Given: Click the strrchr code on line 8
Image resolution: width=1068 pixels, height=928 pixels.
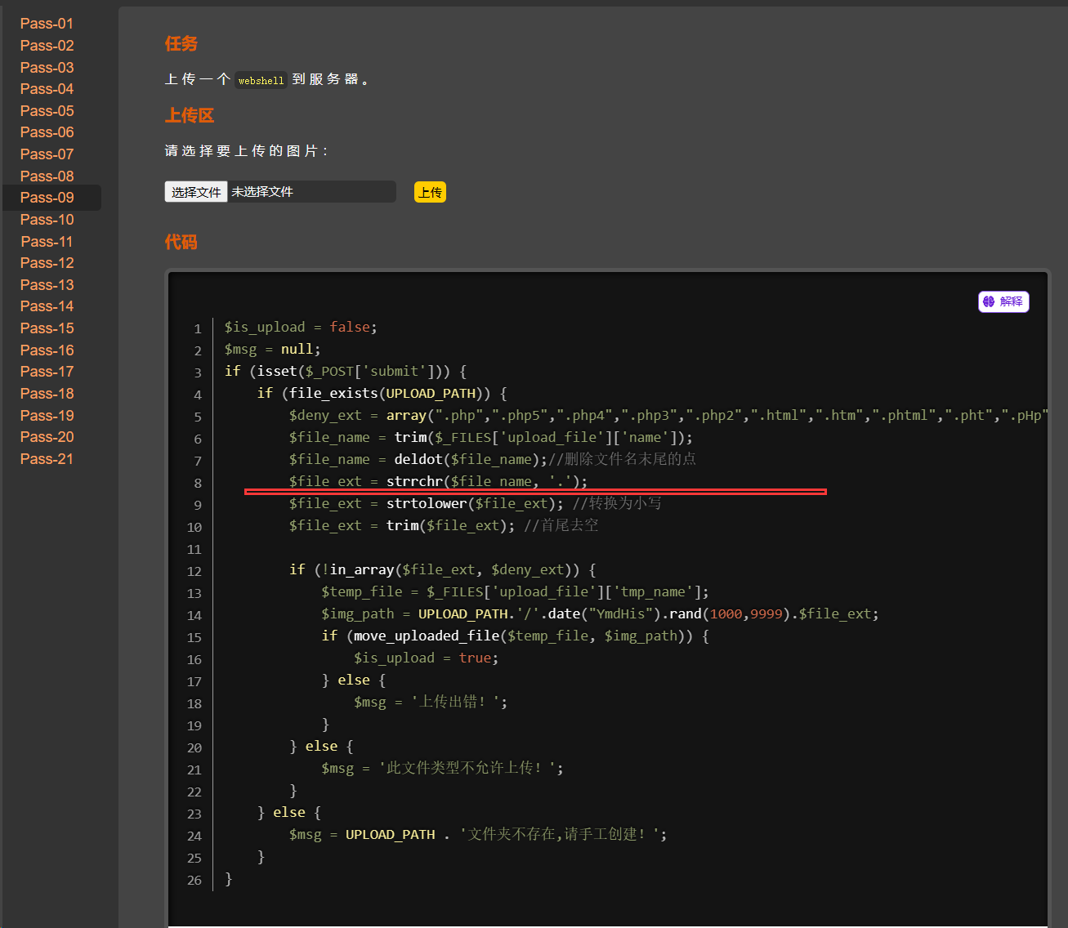Looking at the screenshot, I should pos(415,481).
